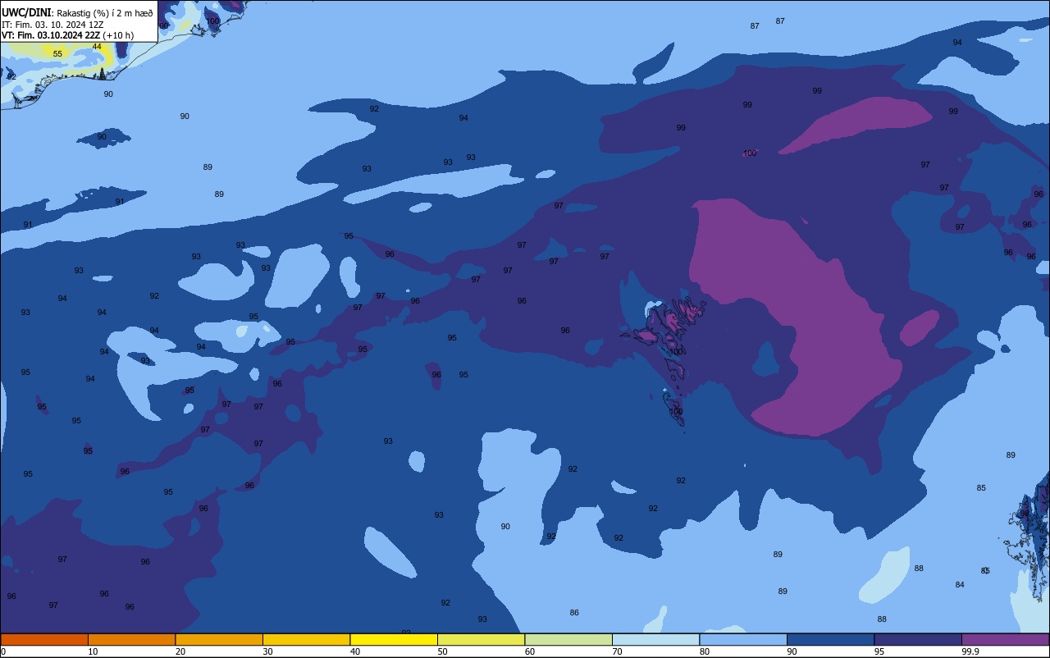Click the legend tick label '0'
The image size is (1050, 658).
[x=3, y=651]
